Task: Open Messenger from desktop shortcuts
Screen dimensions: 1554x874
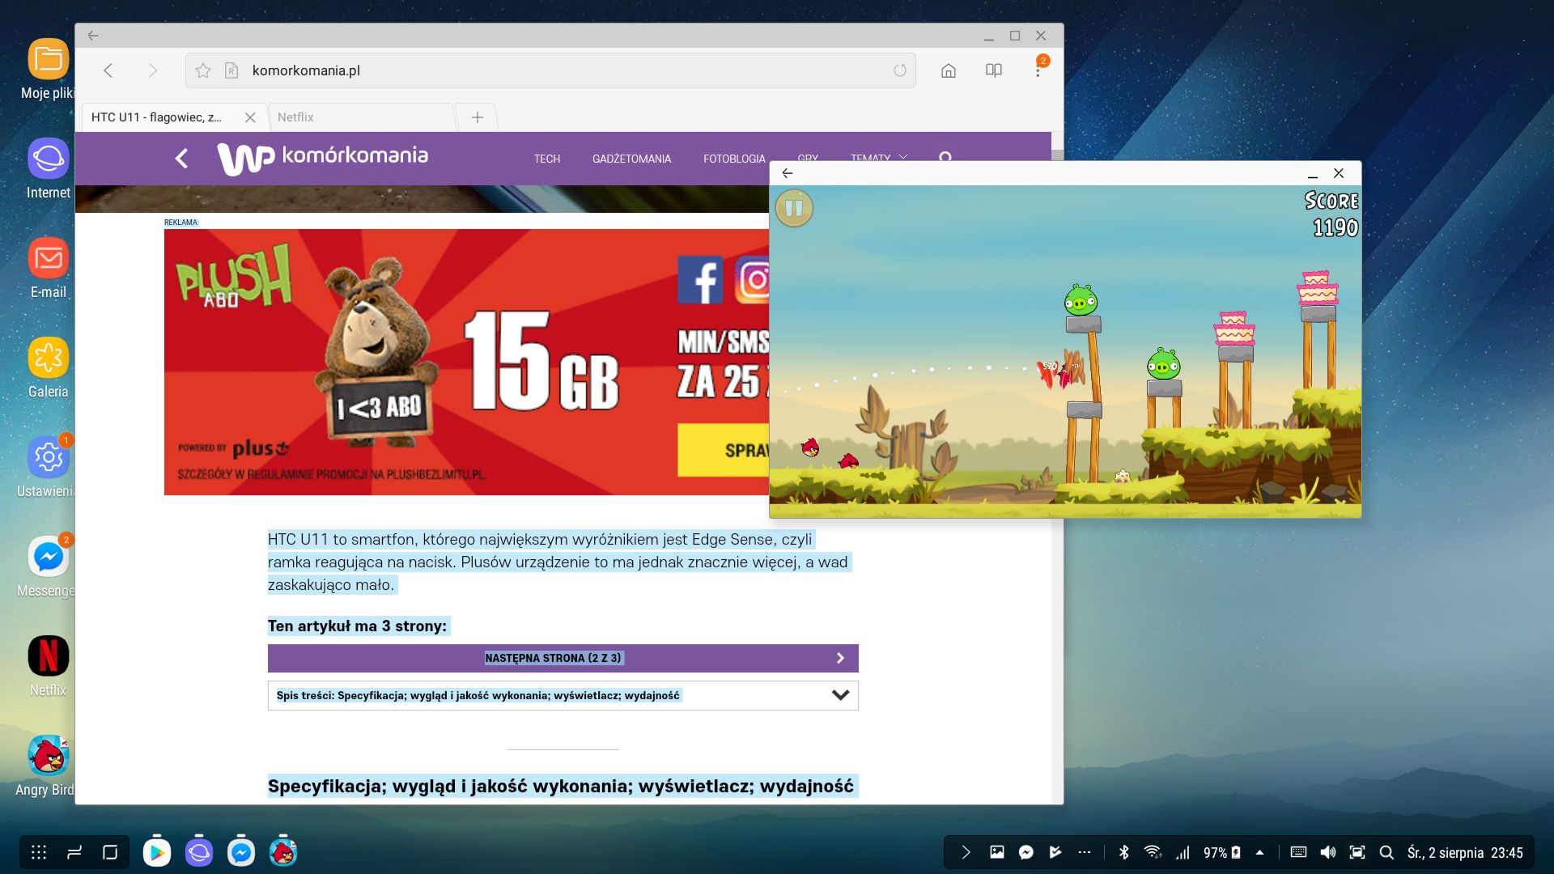Action: 48,557
